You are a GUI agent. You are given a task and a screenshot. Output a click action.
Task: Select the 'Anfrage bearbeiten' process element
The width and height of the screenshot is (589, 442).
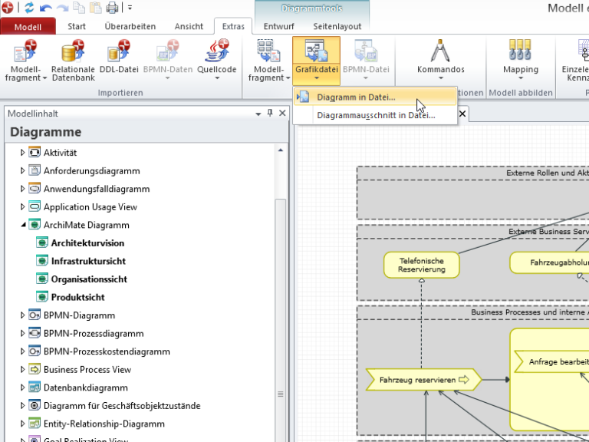(551, 361)
